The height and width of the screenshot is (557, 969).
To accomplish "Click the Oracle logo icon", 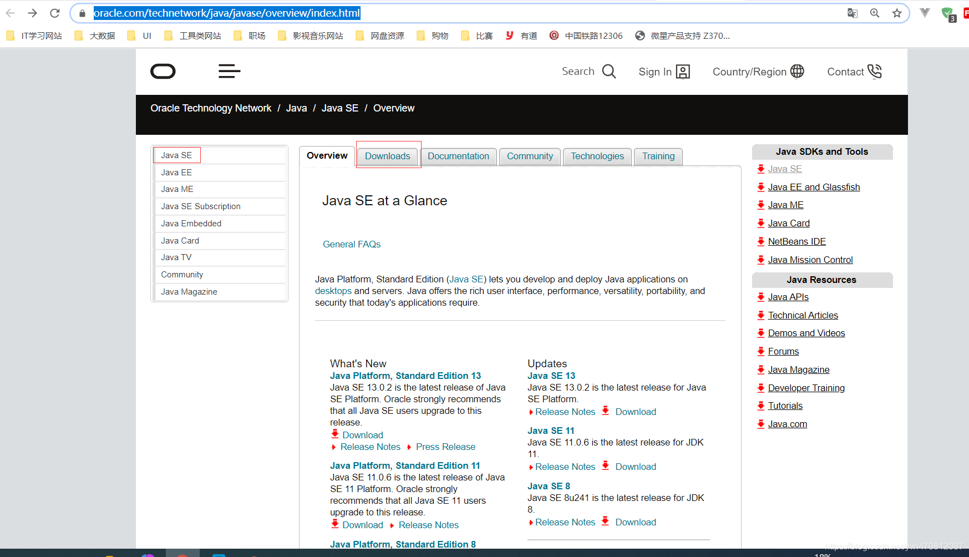I will tap(163, 72).
